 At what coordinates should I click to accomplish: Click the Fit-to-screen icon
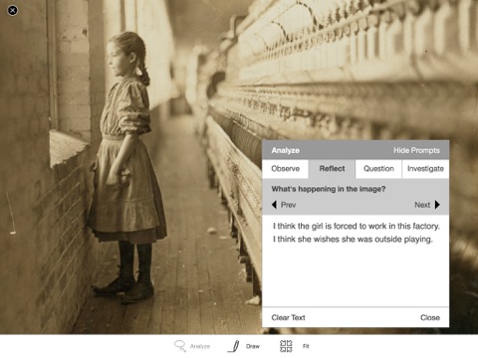tap(286, 346)
